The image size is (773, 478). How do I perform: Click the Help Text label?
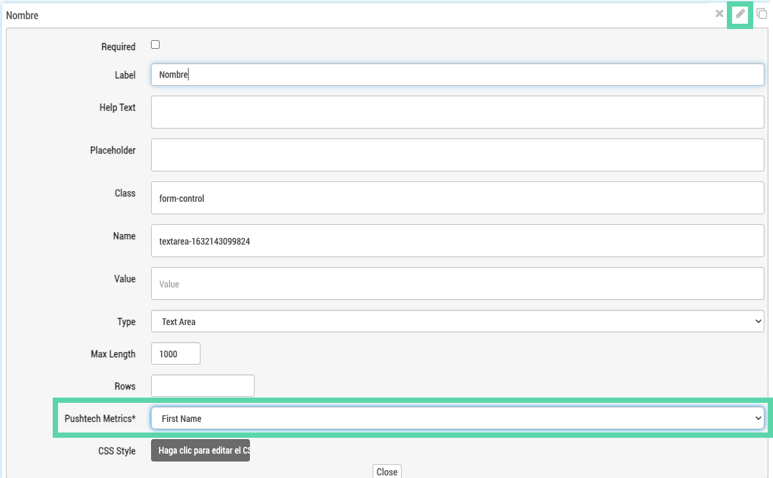[x=117, y=107]
